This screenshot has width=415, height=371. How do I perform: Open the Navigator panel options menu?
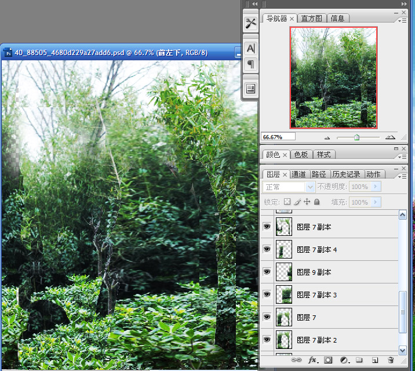(403, 21)
